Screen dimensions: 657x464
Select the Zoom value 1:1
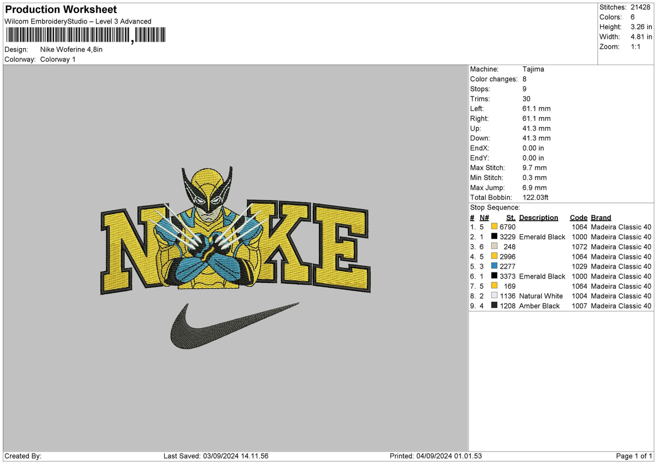click(x=636, y=47)
